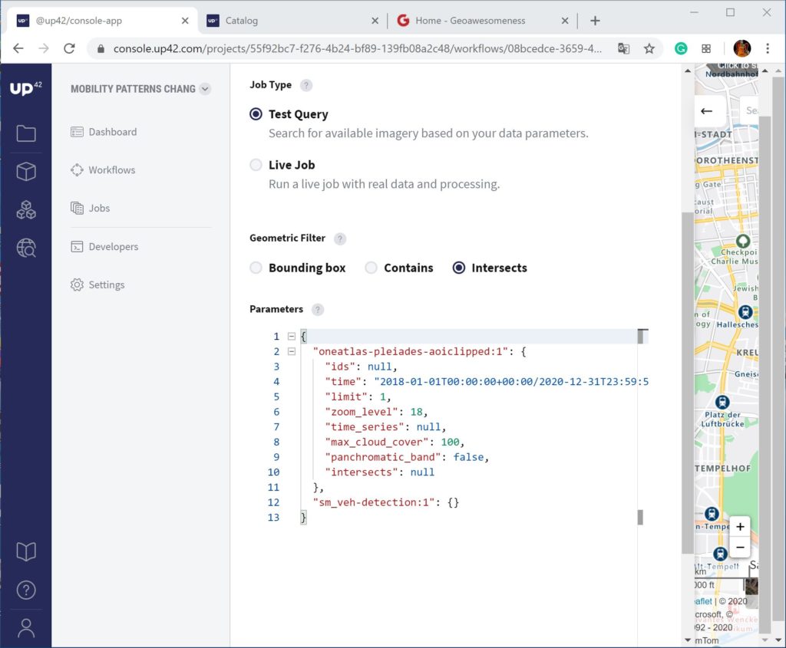Go back in browser history
Screen dimensions: 786x648
click(18, 48)
